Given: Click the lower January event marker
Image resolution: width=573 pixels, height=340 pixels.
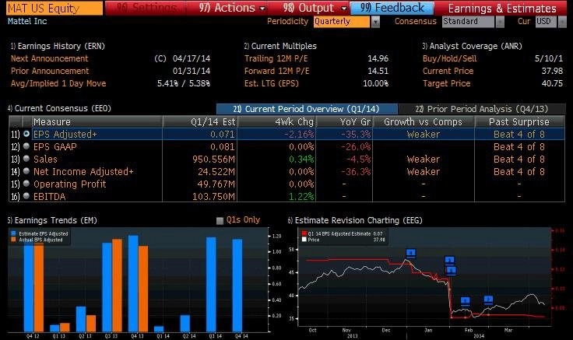Looking at the screenshot, I should pyautogui.click(x=452, y=270).
